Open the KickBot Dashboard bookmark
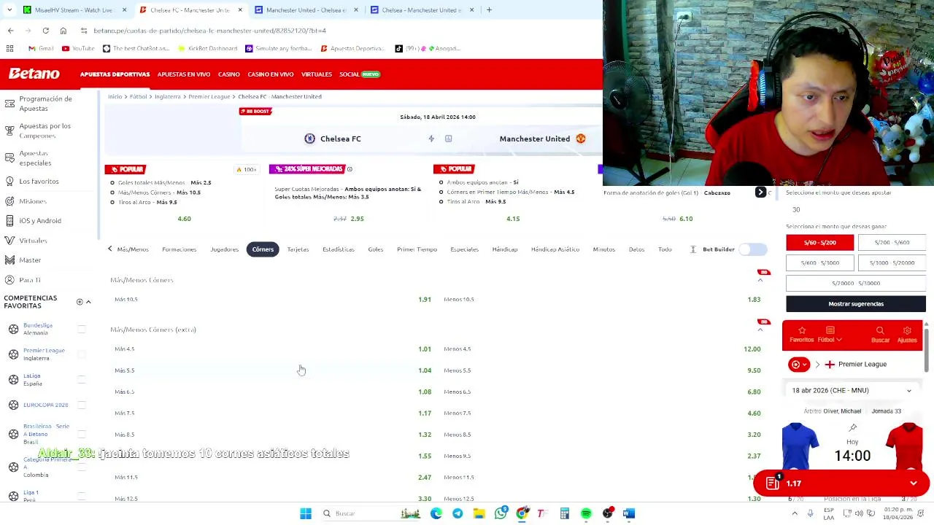This screenshot has width=934, height=525. [207, 48]
